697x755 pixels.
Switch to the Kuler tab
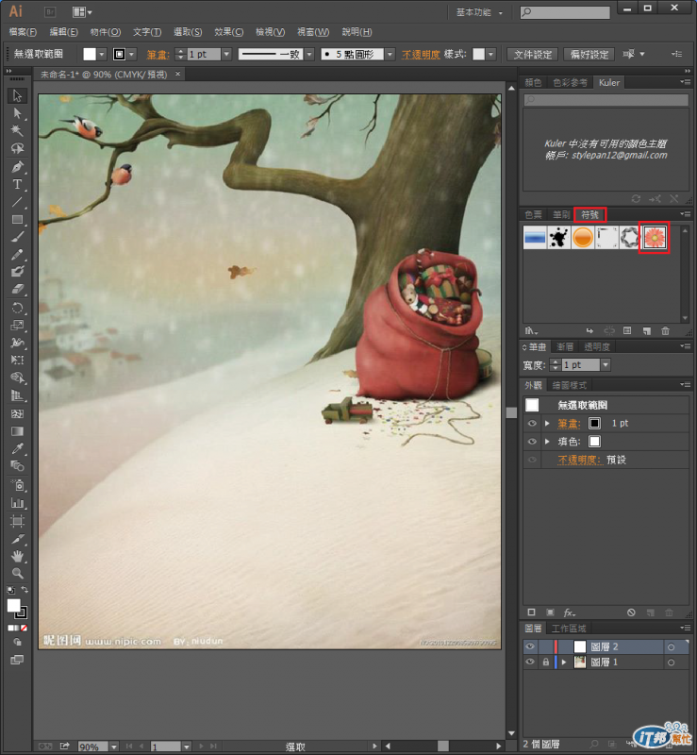pos(609,83)
